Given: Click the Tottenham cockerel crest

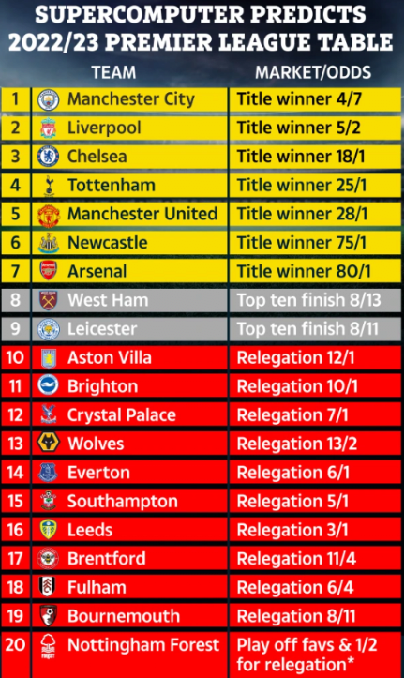Looking at the screenshot, I should point(49,186).
